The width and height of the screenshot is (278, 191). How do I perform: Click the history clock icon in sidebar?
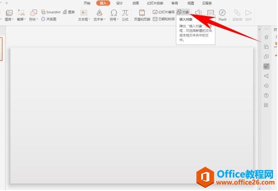click(x=266, y=86)
